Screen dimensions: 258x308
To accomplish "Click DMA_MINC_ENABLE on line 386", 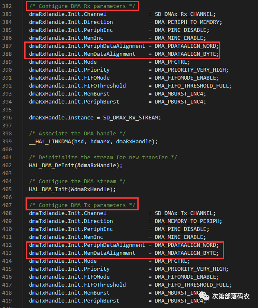I will click(x=179, y=38).
